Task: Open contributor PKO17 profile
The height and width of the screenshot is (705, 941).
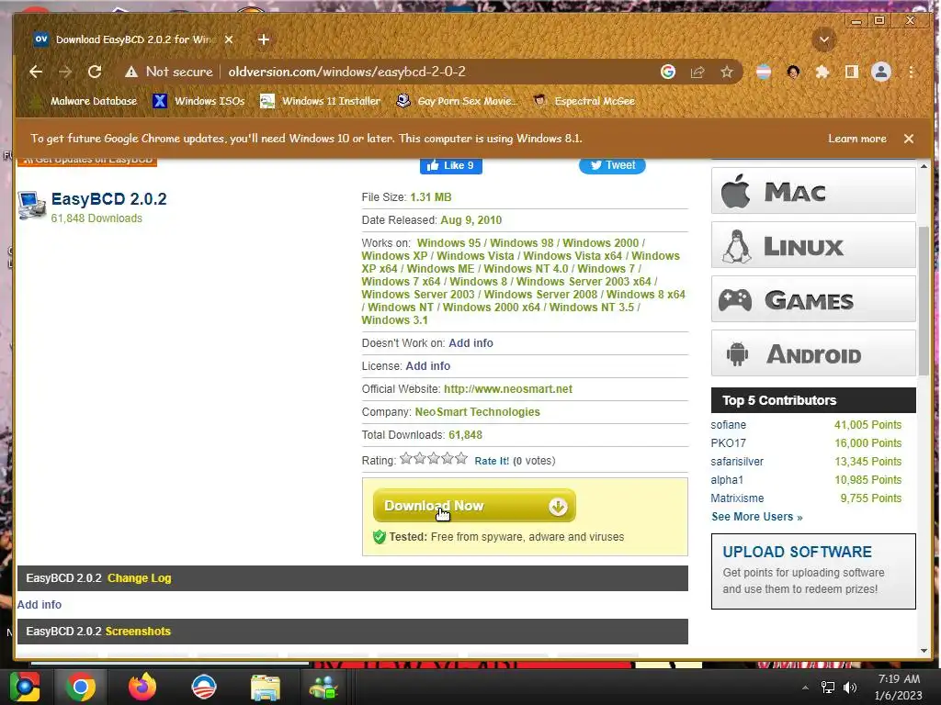Action: (729, 443)
